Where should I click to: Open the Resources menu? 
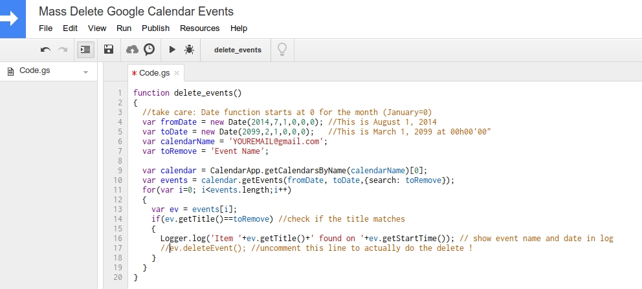[200, 28]
